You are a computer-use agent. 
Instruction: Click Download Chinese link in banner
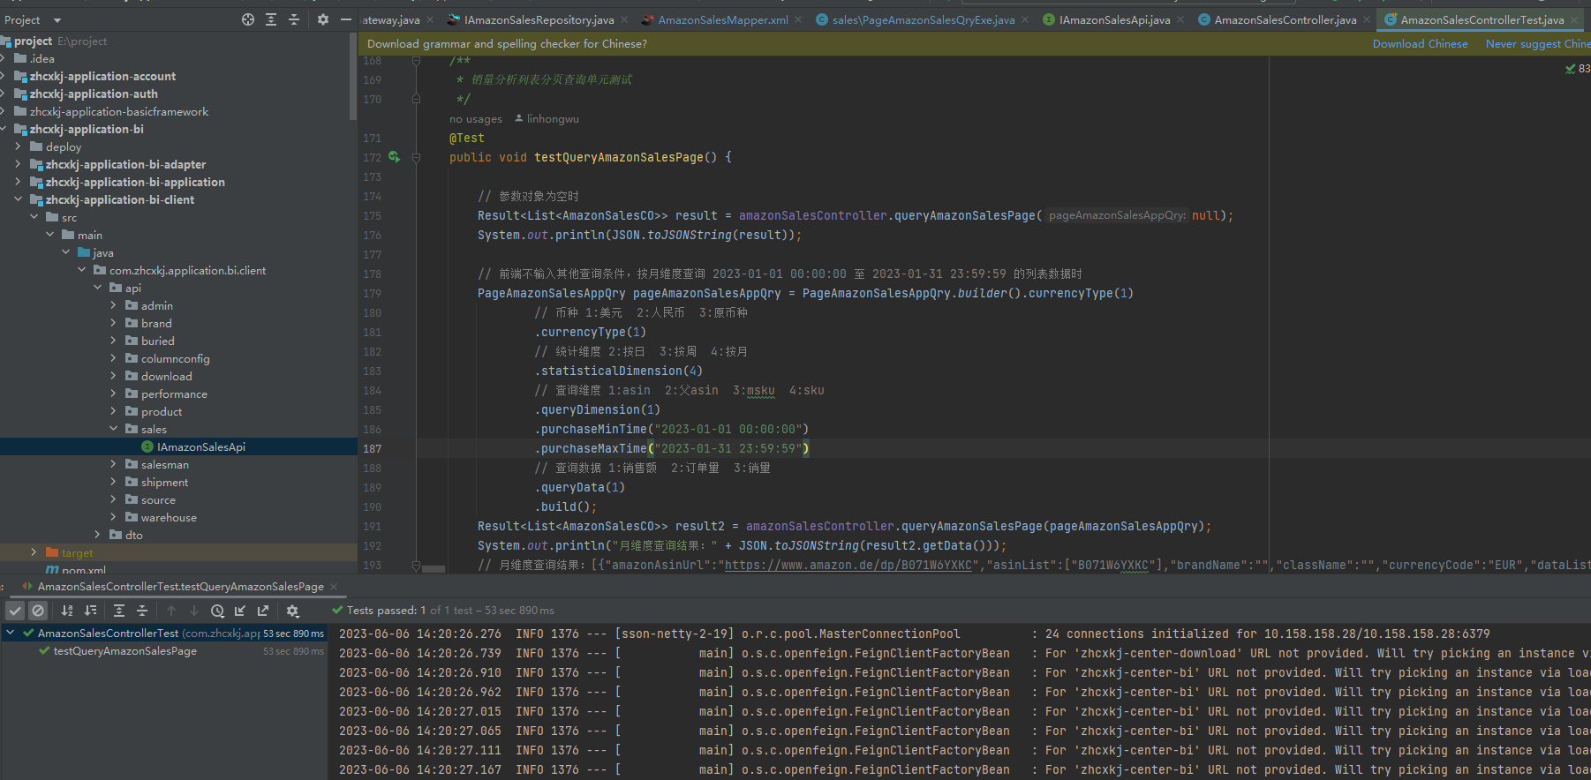click(1420, 44)
